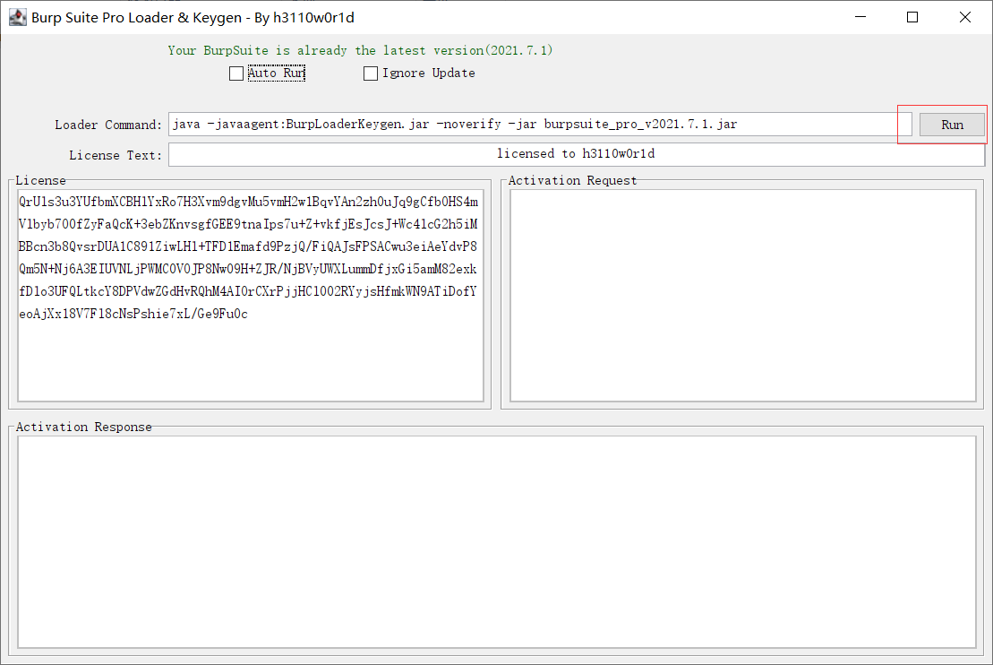Screen dimensions: 993x665
Task: Tick the Ignore Update checkbox
Action: click(x=371, y=73)
